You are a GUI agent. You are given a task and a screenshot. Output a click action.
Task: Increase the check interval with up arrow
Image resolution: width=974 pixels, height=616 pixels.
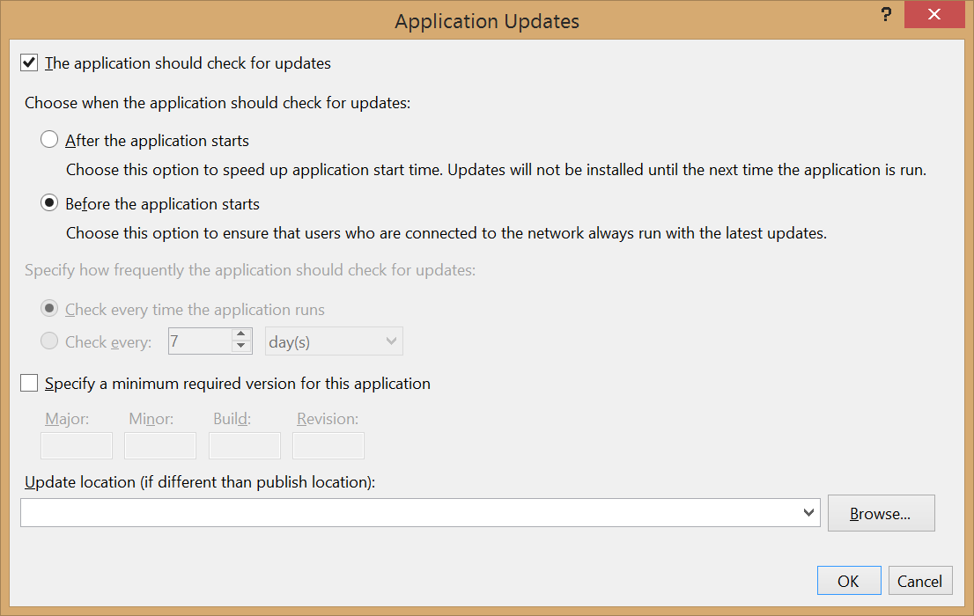tap(241, 334)
